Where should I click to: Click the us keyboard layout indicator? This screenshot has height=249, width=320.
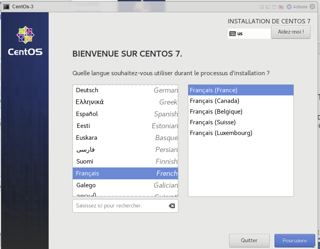click(x=249, y=34)
